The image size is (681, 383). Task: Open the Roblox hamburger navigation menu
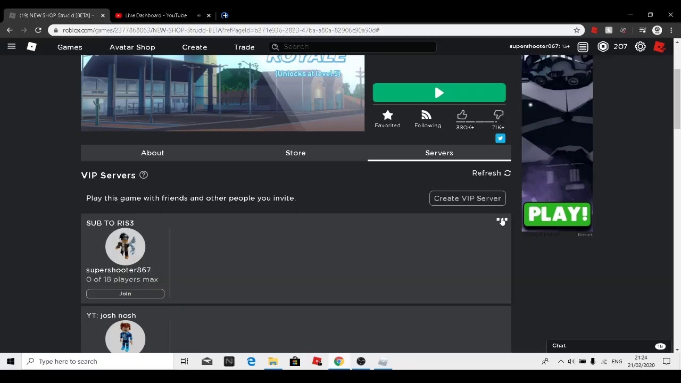click(11, 47)
